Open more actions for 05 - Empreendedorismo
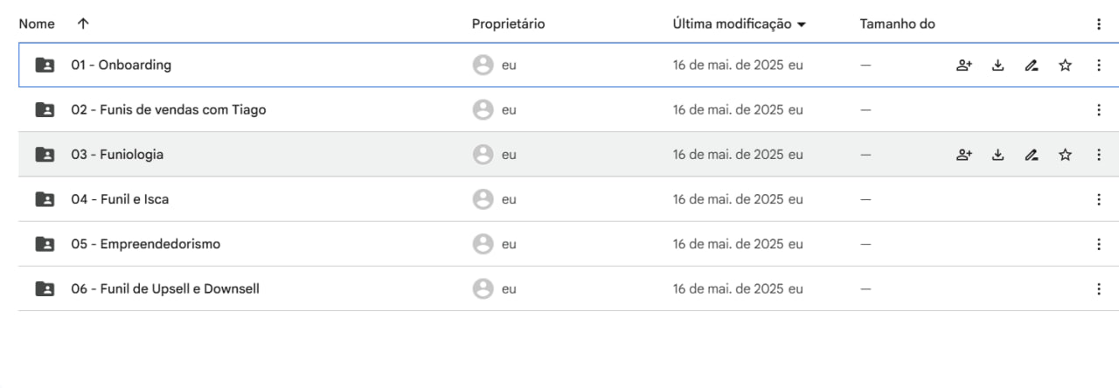1119x388 pixels. 1099,245
